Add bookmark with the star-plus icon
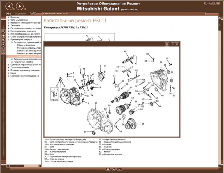 click(4, 40)
